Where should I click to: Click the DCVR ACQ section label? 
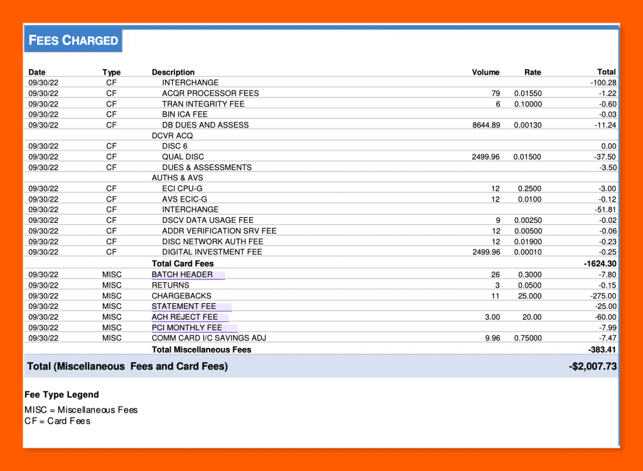pyautogui.click(x=172, y=136)
